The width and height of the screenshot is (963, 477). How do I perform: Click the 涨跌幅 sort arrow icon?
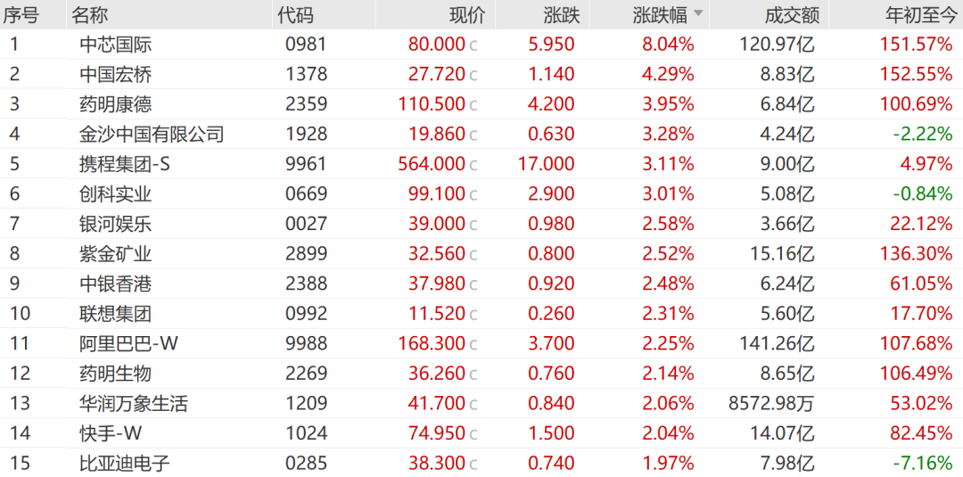pyautogui.click(x=698, y=14)
